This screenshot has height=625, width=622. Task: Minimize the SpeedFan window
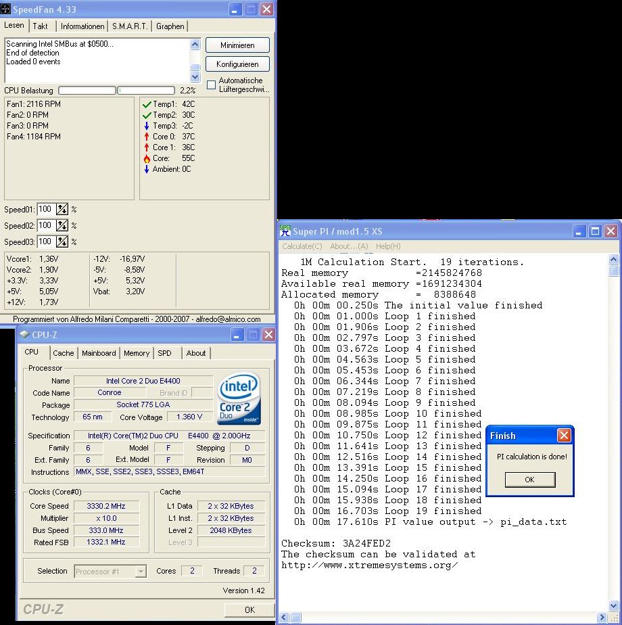(235, 9)
